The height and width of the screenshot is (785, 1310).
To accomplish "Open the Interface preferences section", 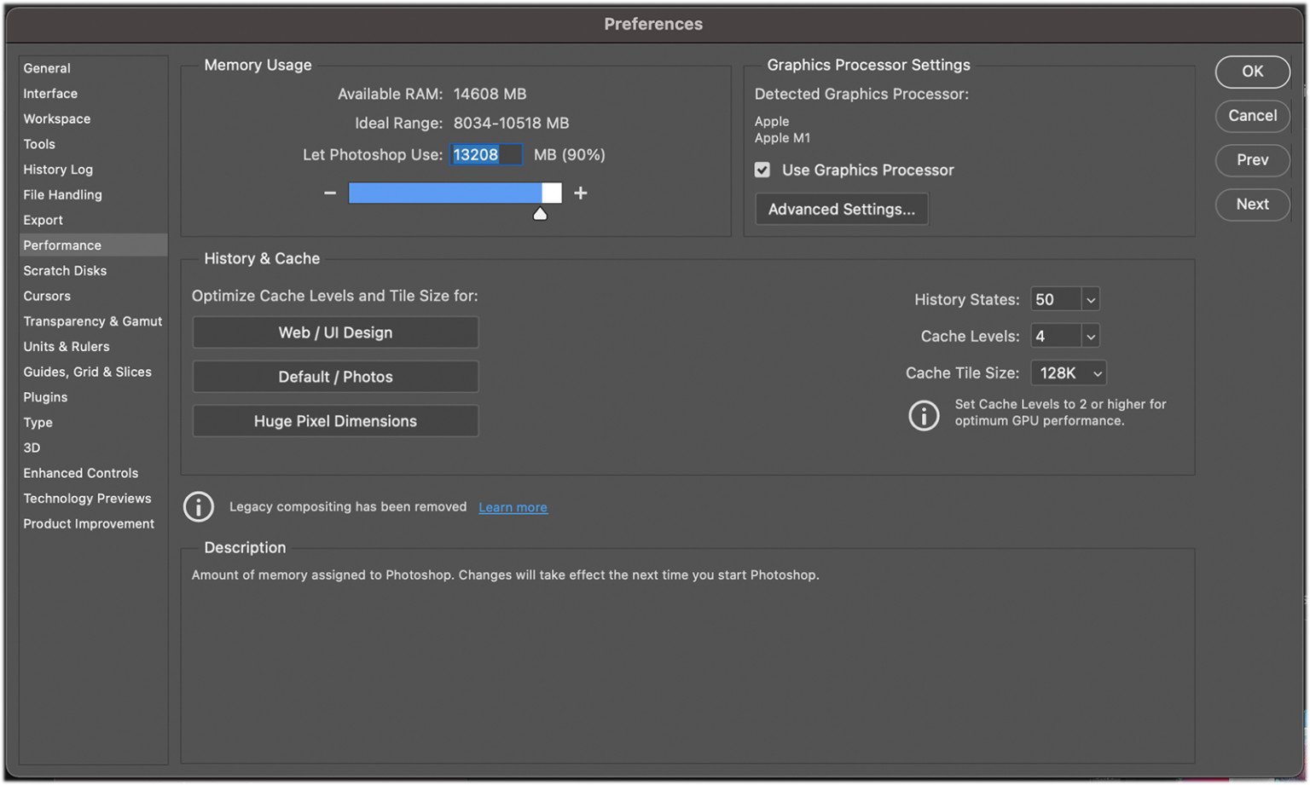I will 50,94.
